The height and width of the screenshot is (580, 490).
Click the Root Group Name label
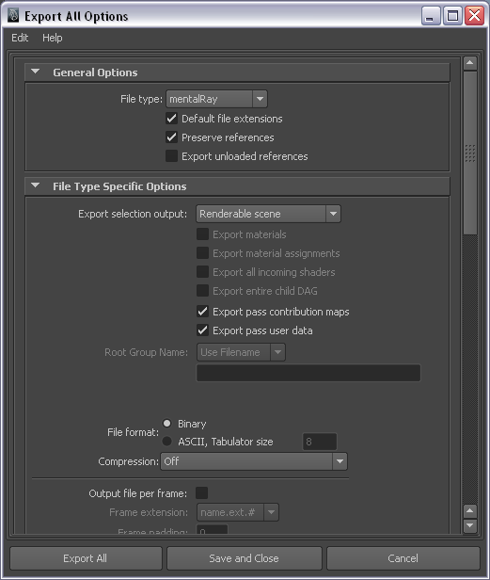pos(146,352)
